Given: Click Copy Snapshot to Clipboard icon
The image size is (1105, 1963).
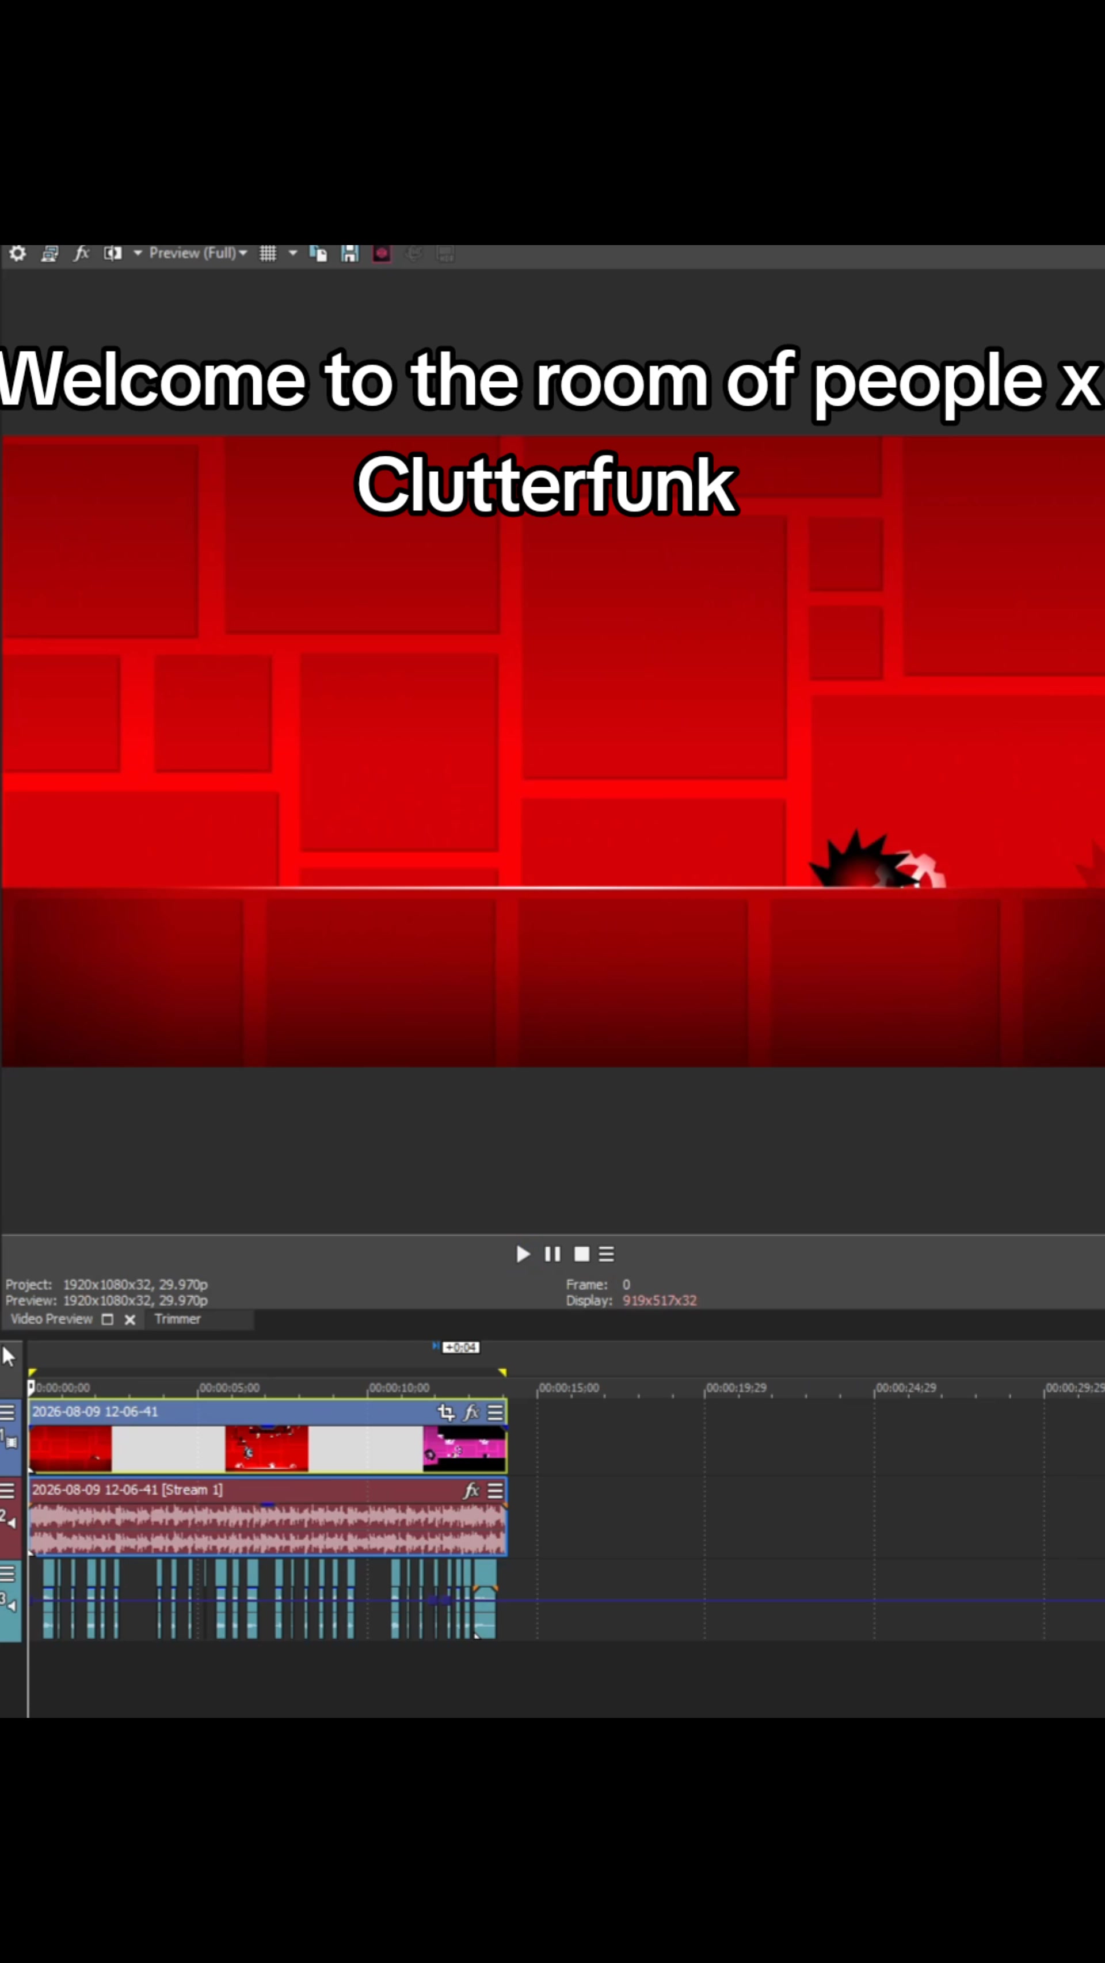Looking at the screenshot, I should click(x=318, y=254).
